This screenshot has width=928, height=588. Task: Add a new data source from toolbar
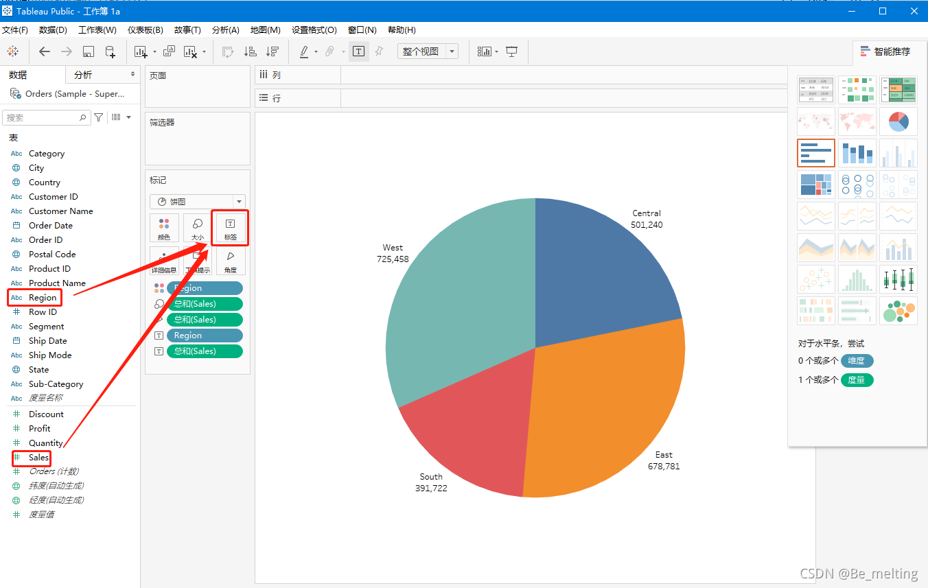click(110, 51)
